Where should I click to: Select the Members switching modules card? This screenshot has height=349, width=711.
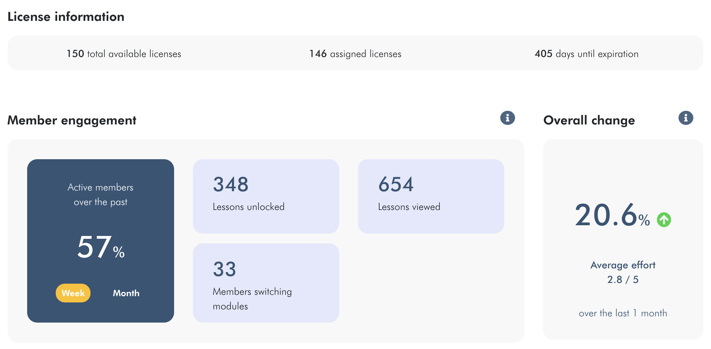pos(266,283)
